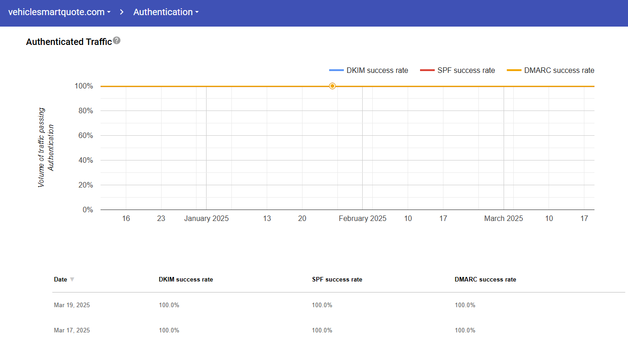Click the orange DMARC legend line swatch
628x348 pixels.
(x=514, y=71)
